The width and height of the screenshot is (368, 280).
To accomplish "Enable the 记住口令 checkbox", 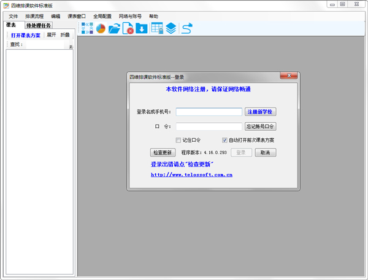I will [x=178, y=140].
